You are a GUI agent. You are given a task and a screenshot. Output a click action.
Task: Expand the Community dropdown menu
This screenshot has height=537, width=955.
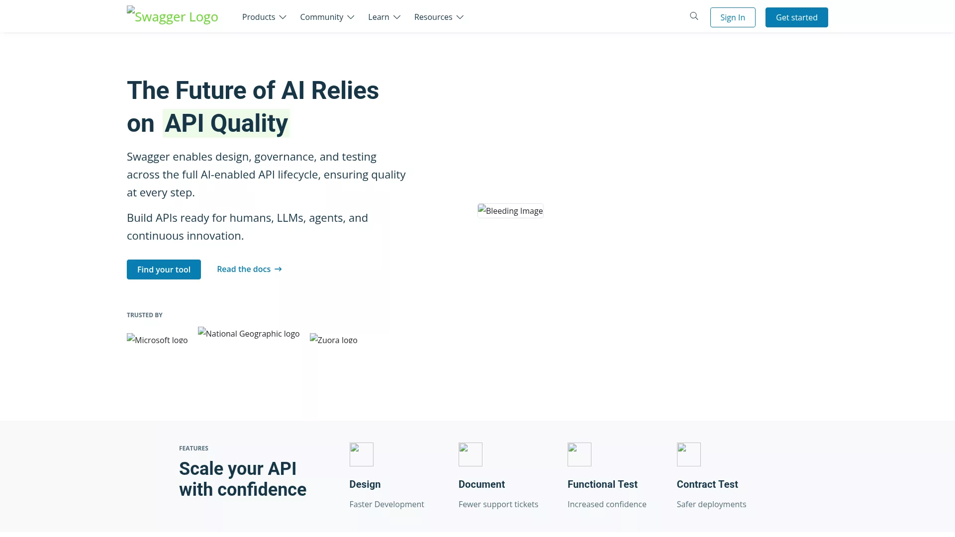pos(327,17)
